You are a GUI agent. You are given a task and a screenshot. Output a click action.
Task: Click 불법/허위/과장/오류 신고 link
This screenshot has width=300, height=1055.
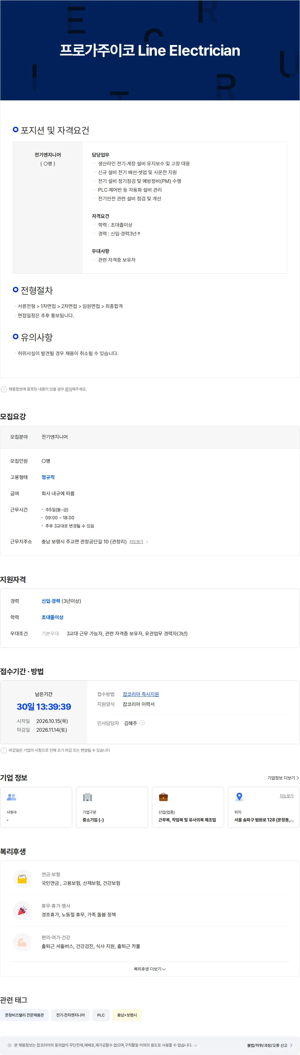point(267,1045)
